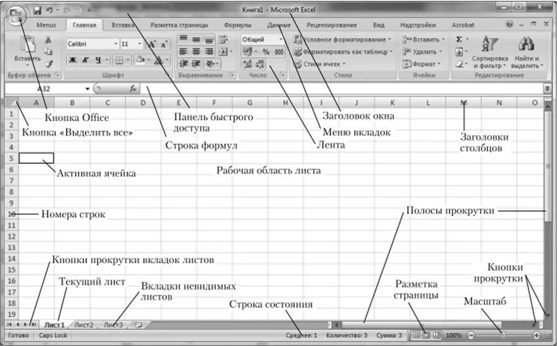Open the Office button menu

16,15
